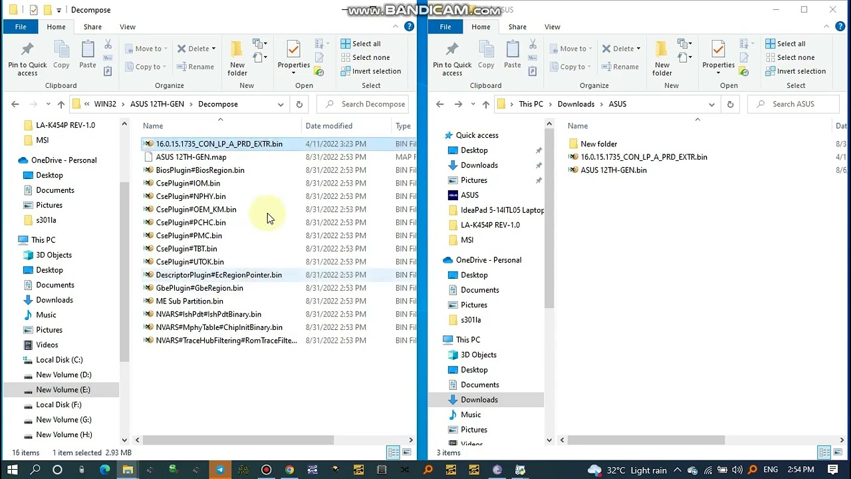Switch to large icons view in Decompose window
This screenshot has width=851, height=479.
pyautogui.click(x=406, y=452)
